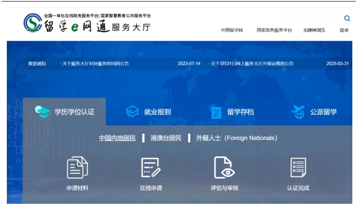The image size is (356, 208).
Task: Switch to the 公派留学 tab
Action: 314,112
